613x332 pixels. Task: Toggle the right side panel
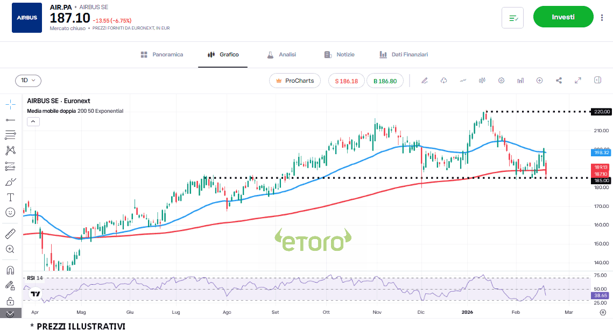(x=597, y=81)
